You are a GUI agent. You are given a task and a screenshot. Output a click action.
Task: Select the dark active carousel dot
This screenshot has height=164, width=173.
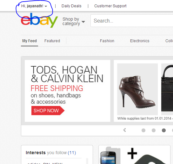164,130
